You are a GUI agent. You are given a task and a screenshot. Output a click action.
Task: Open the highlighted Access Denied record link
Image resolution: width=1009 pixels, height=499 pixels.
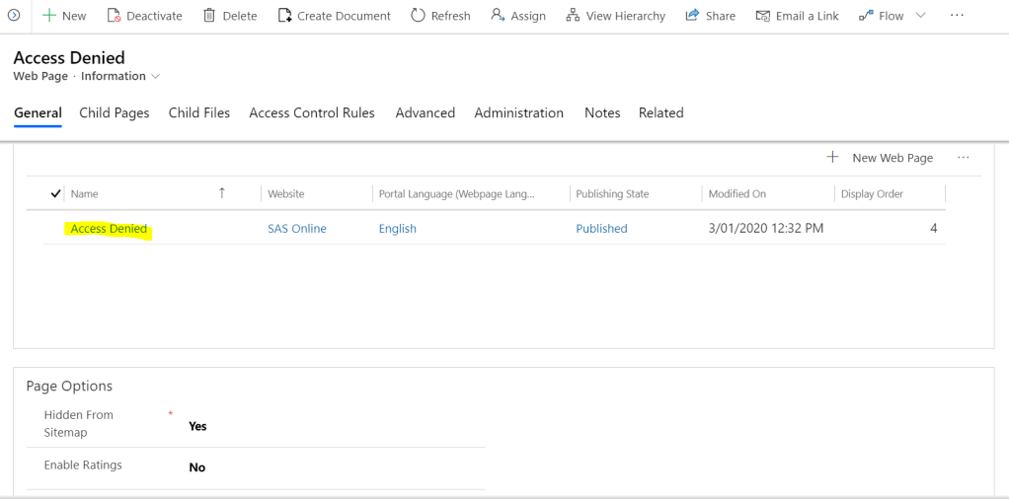(109, 229)
